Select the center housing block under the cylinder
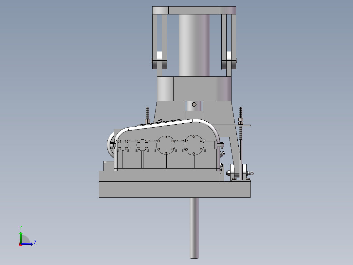Screen dimensions: 353x265 194,89
